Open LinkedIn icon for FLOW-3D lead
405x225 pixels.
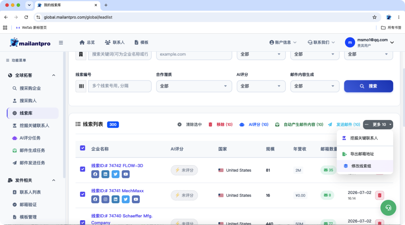point(105,174)
